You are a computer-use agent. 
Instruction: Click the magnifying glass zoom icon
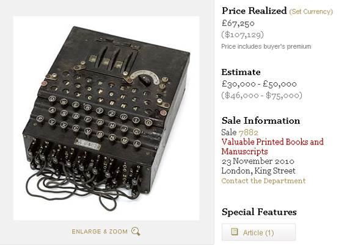[136, 232]
